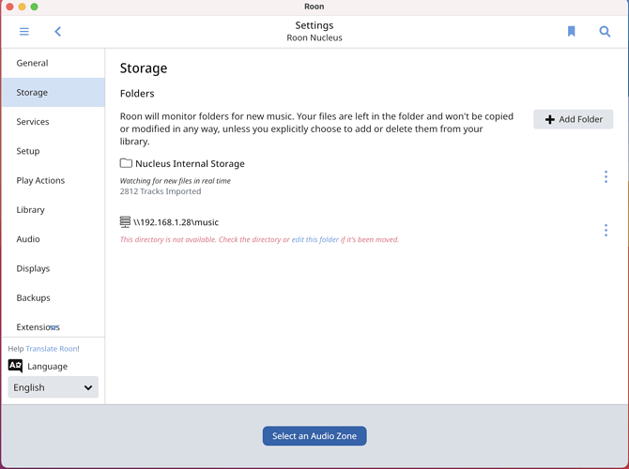Click the \\192.168.1.28\music path text
Screen dimensions: 629x469
(176, 222)
